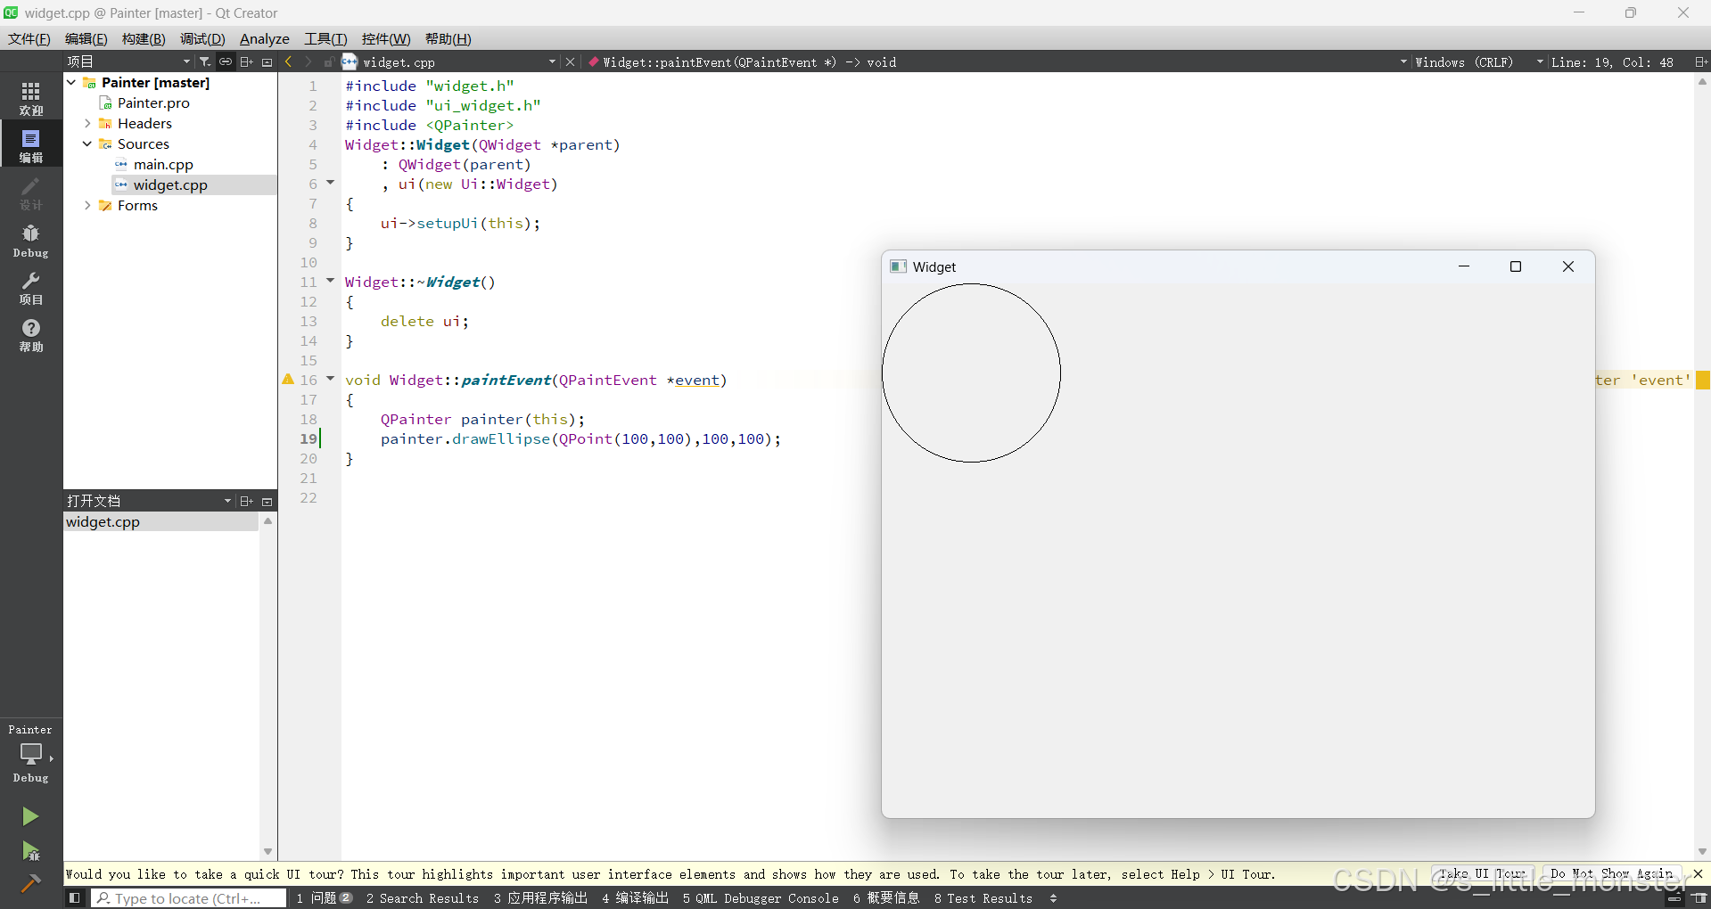
Task: Run the project with green play button
Action: coord(30,816)
